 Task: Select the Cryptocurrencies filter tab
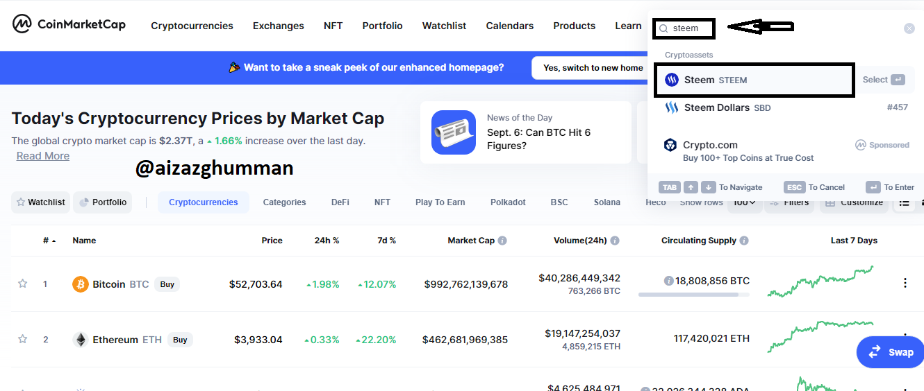coord(203,202)
